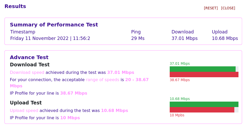Click the red "38.67 Mbps" bar label
Image resolution: width=246 pixels, height=127 pixels.
pyautogui.click(x=180, y=80)
